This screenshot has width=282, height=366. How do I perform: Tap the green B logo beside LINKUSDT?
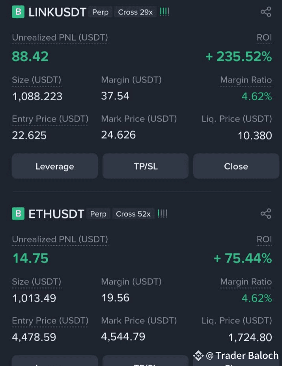pos(18,12)
